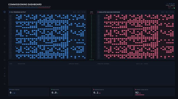Click the Status column header

tap(146, 64)
